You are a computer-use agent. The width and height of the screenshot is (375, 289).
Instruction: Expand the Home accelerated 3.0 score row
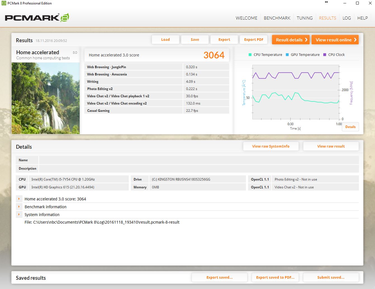[19, 199]
